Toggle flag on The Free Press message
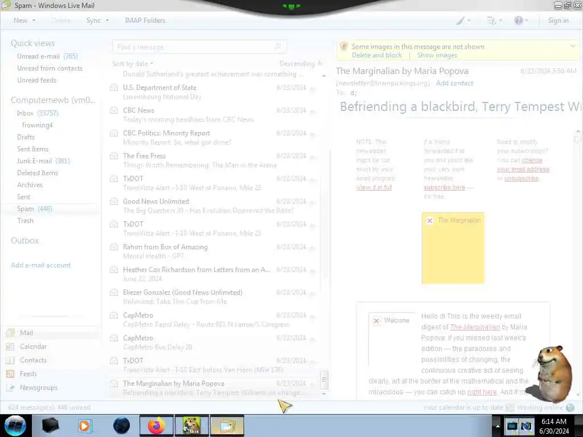This screenshot has width=583, height=437. (x=313, y=157)
